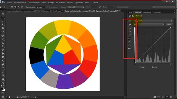Toggle Quick Mask mode
This screenshot has width=177, height=99.
coord(3,94)
